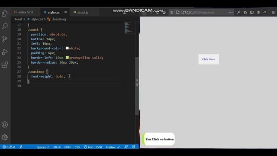Click 'position: absolute;' on line 19

(49, 34)
